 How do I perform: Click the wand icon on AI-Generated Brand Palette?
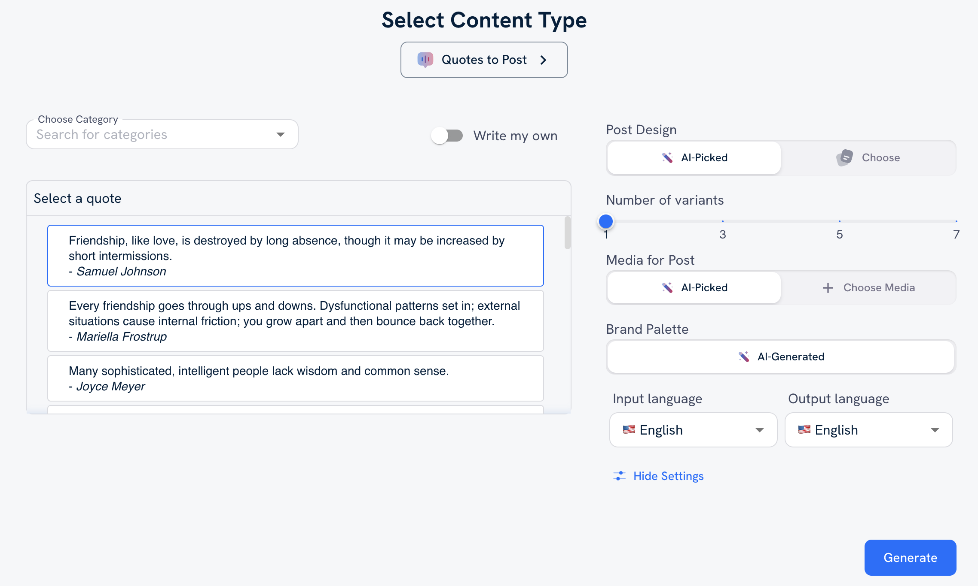[x=743, y=356]
